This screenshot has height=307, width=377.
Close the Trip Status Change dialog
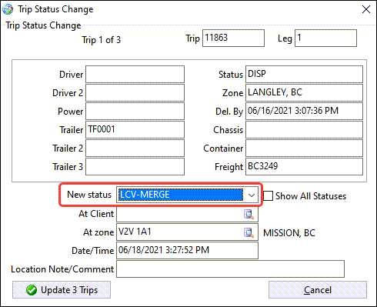[366, 9]
